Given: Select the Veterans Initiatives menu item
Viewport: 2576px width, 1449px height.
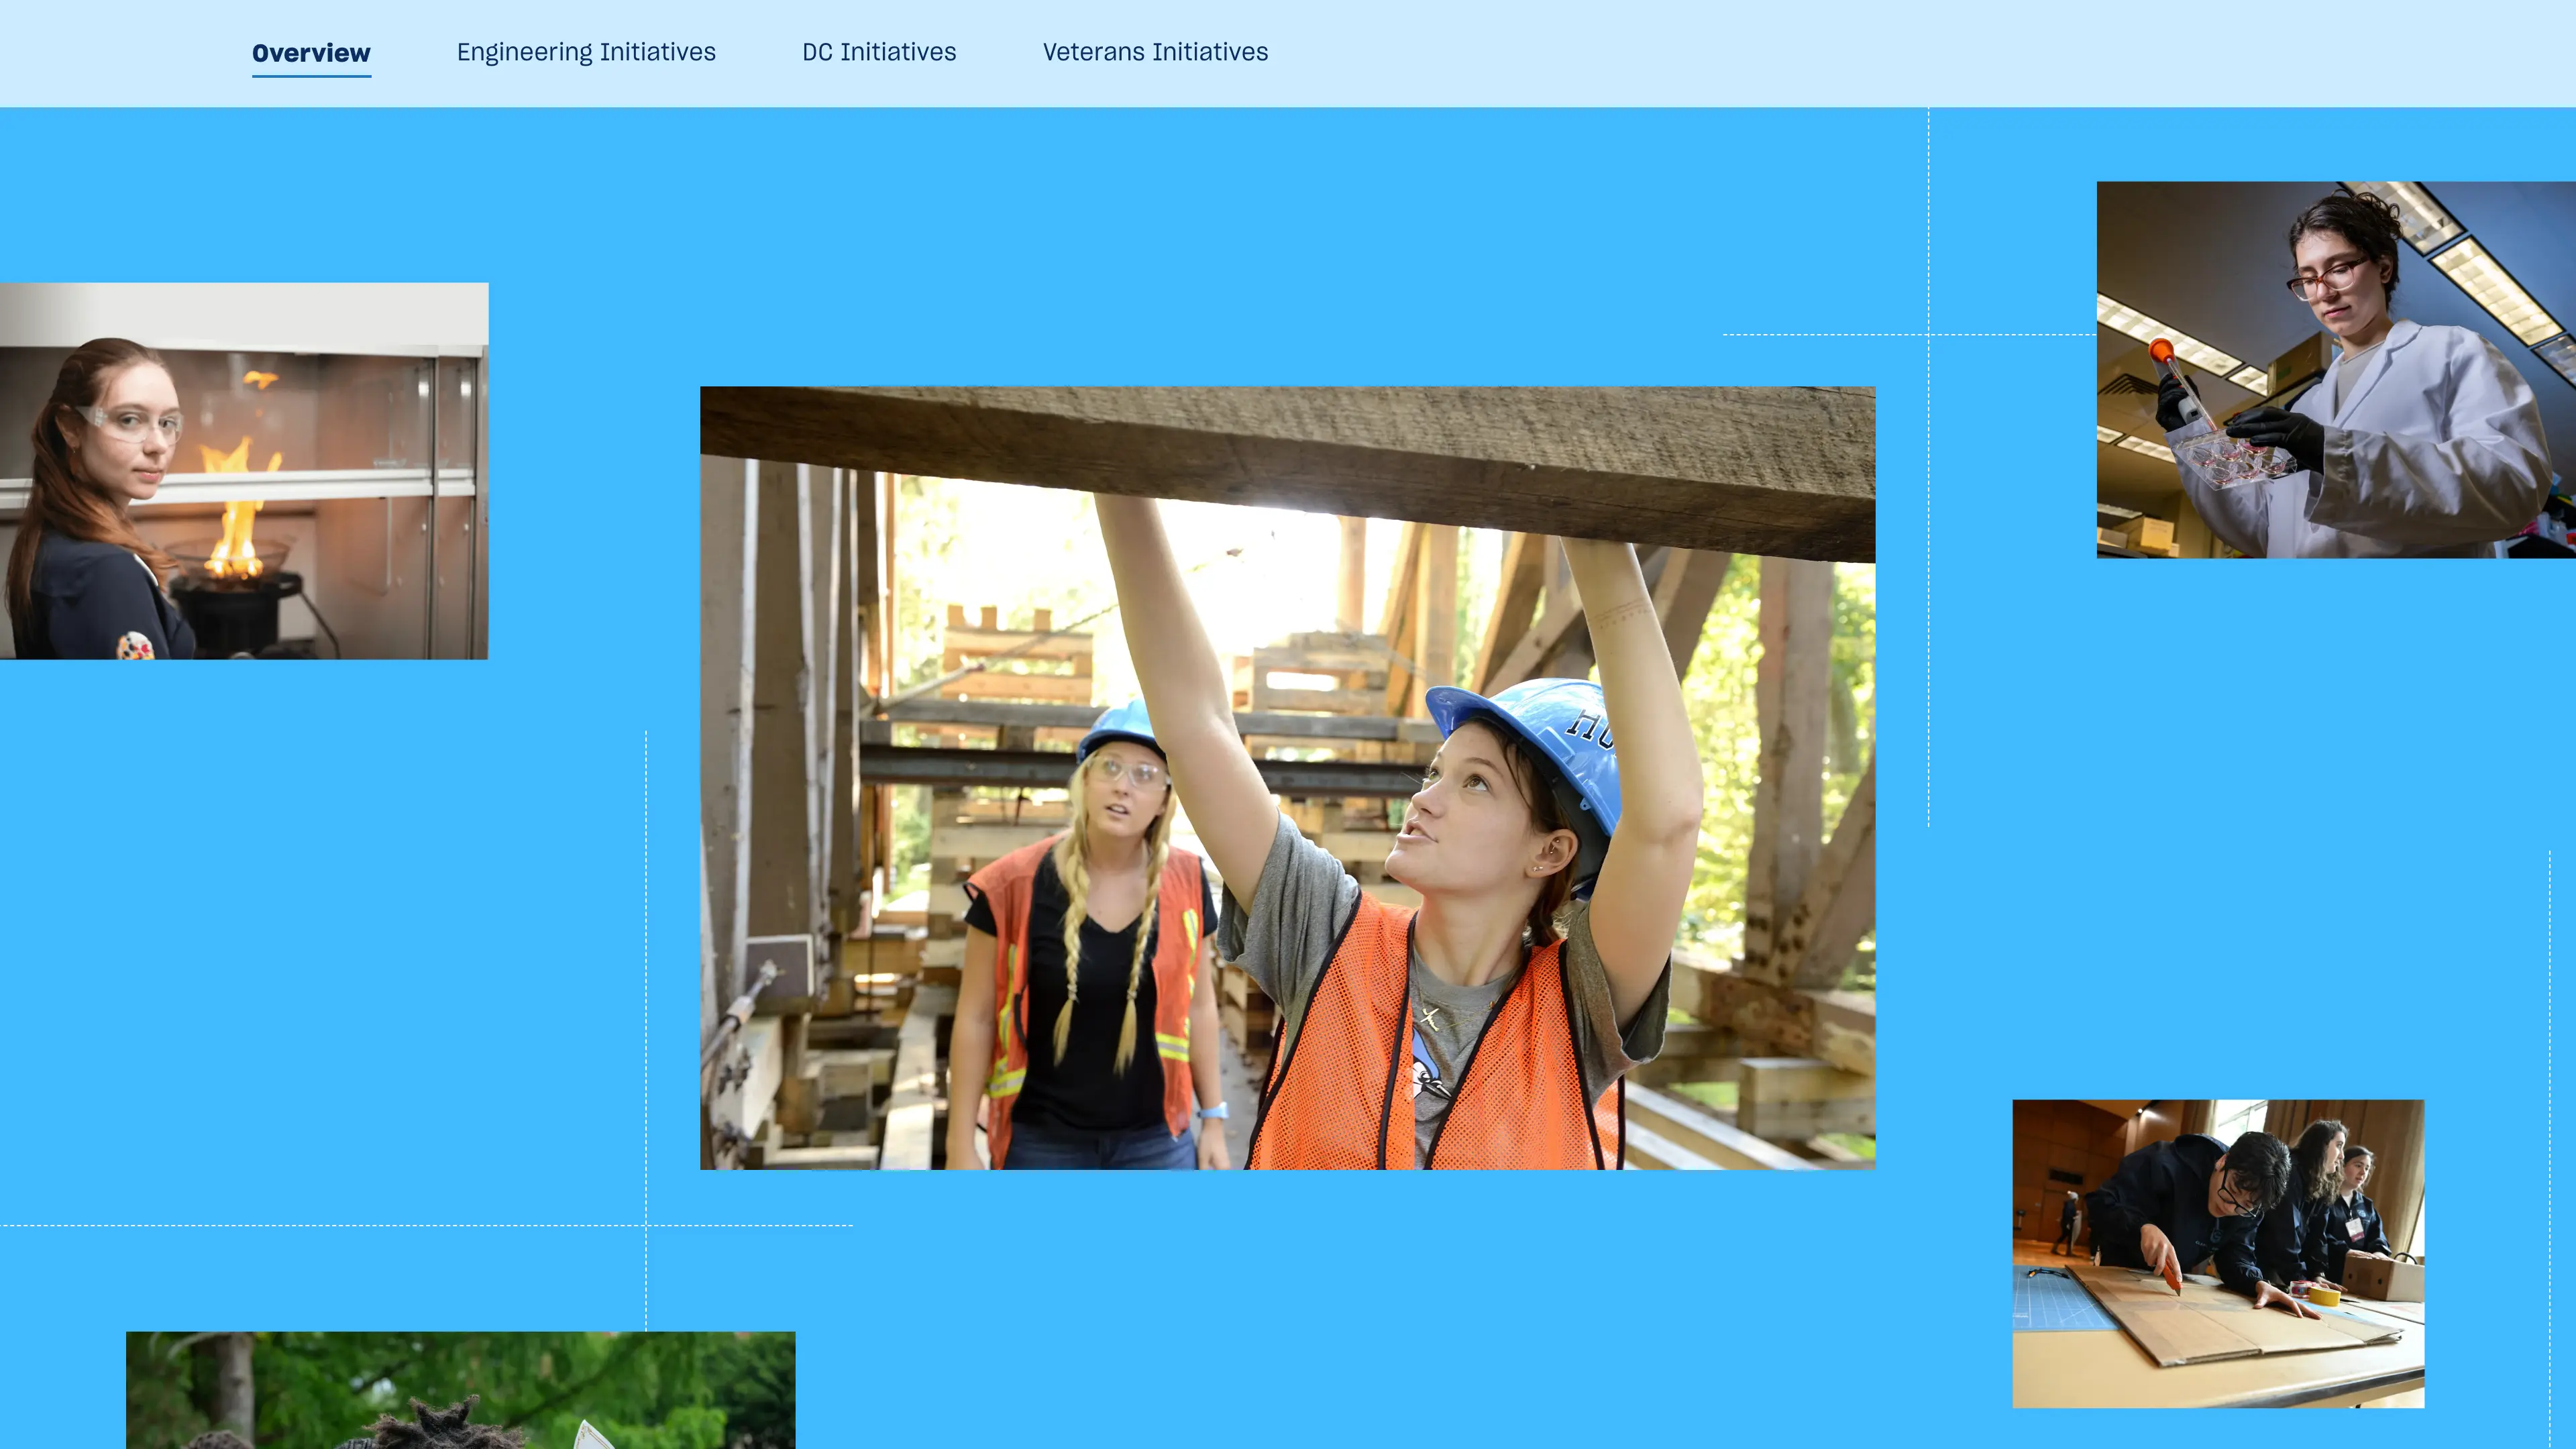Looking at the screenshot, I should click(1154, 52).
